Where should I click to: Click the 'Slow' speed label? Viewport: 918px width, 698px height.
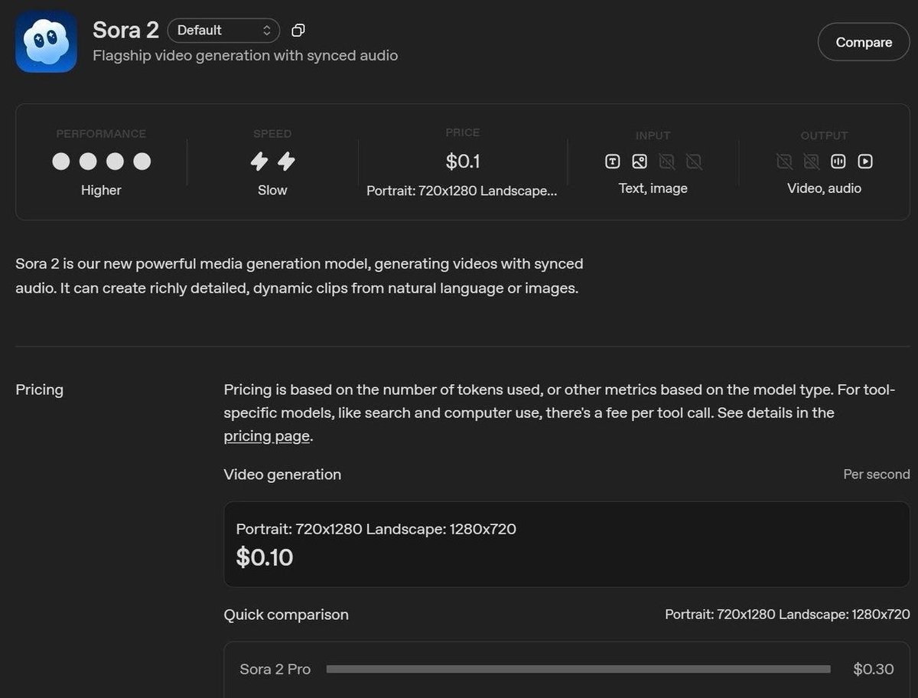click(x=272, y=190)
